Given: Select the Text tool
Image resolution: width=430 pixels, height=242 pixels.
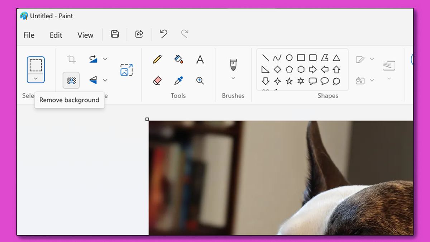Looking at the screenshot, I should pyautogui.click(x=200, y=60).
